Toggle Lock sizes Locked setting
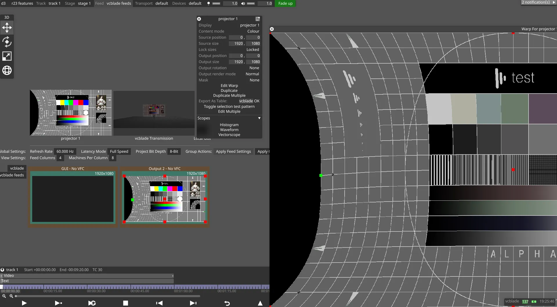Viewport: 557px width, 307px height. (252, 50)
